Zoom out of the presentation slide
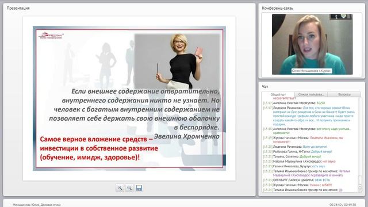 (x=129, y=188)
